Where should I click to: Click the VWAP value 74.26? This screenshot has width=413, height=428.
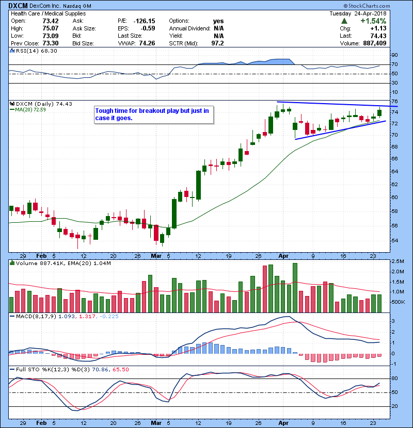[x=147, y=43]
